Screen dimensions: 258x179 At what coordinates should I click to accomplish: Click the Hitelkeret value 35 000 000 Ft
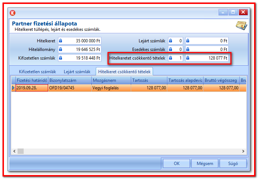pyautogui.click(x=80, y=41)
